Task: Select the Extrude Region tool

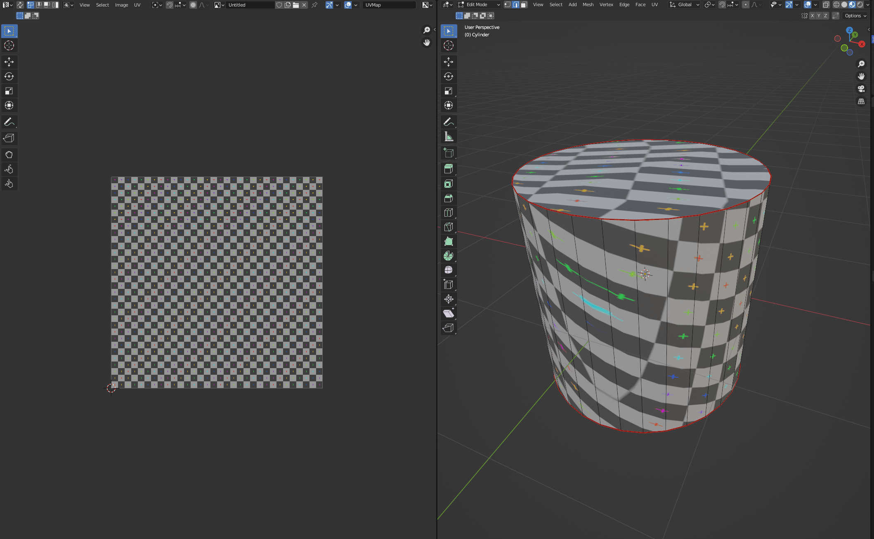Action: pyautogui.click(x=449, y=169)
